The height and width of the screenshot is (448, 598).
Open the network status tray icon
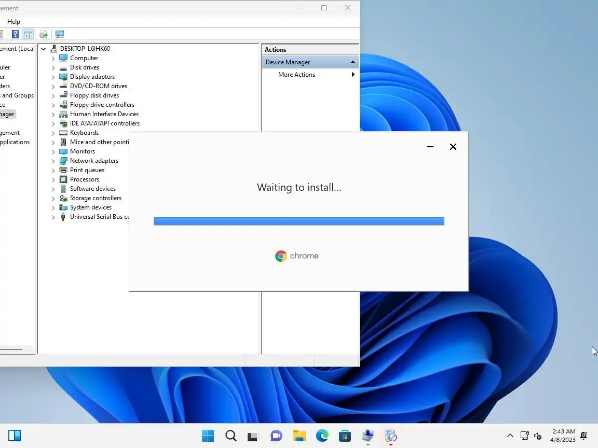pos(525,436)
